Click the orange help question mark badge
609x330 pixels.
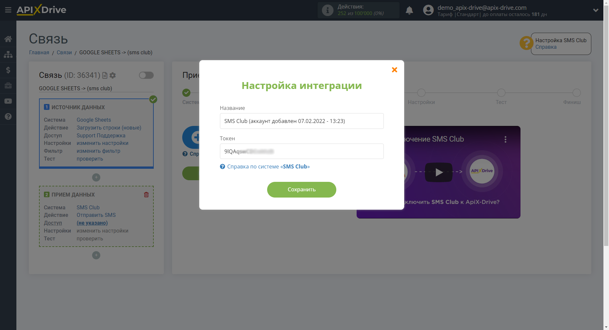(526, 43)
